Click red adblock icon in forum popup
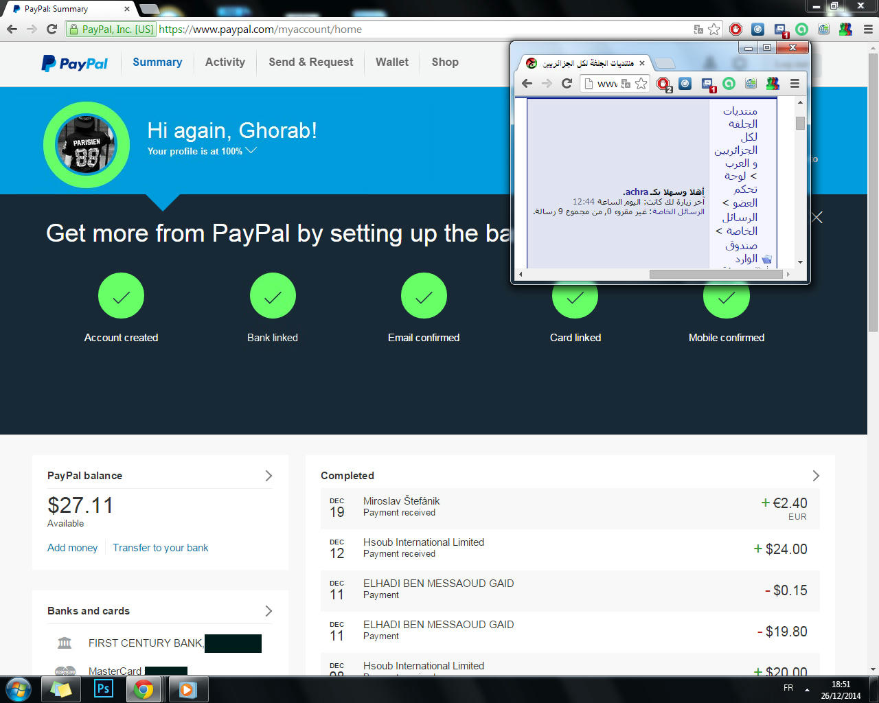The width and height of the screenshot is (879, 703). point(663,84)
